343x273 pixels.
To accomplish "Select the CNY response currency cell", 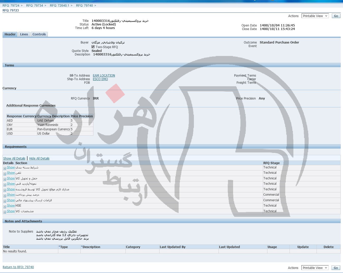I will (22, 125).
